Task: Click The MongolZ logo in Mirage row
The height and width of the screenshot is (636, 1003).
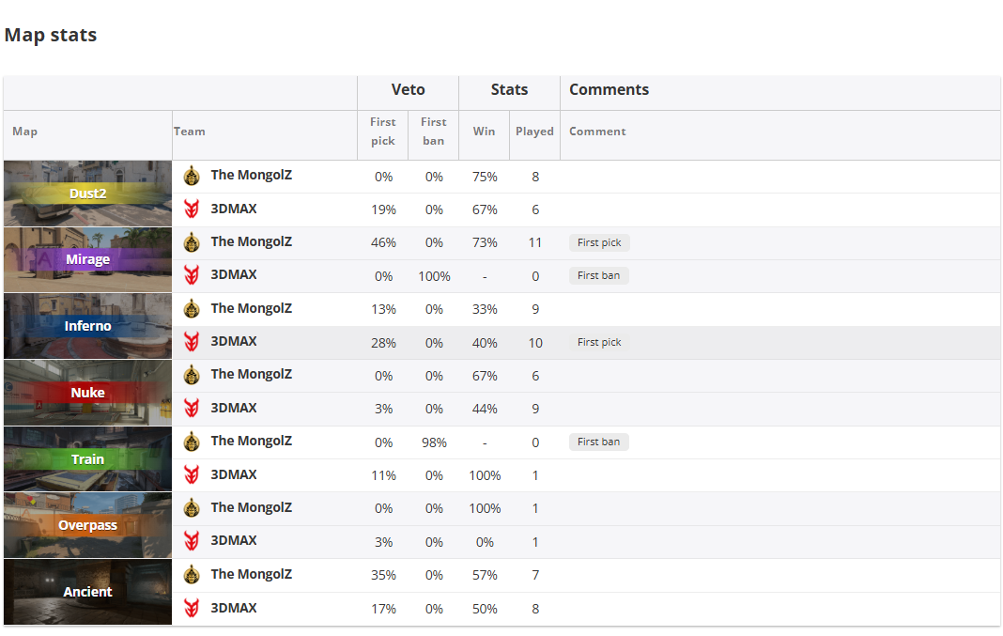Action: click(x=192, y=242)
